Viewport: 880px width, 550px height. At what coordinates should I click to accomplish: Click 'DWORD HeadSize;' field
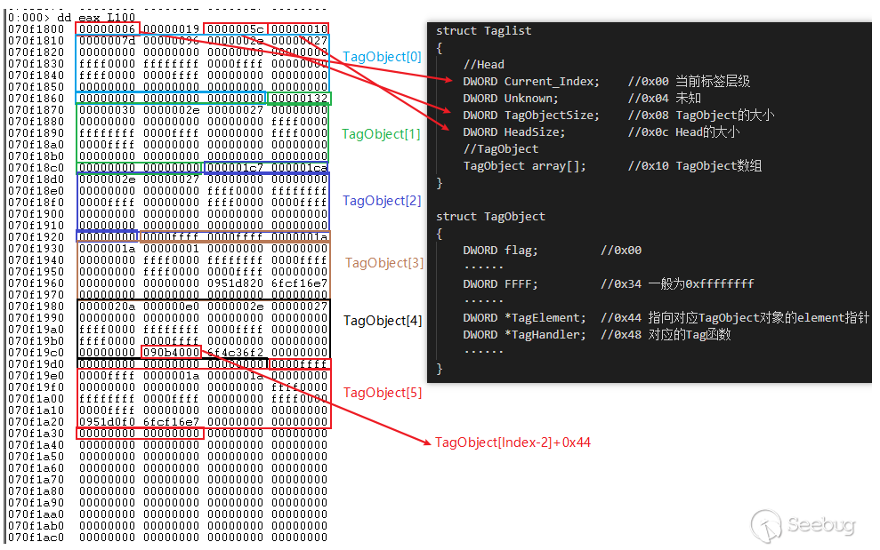[514, 132]
